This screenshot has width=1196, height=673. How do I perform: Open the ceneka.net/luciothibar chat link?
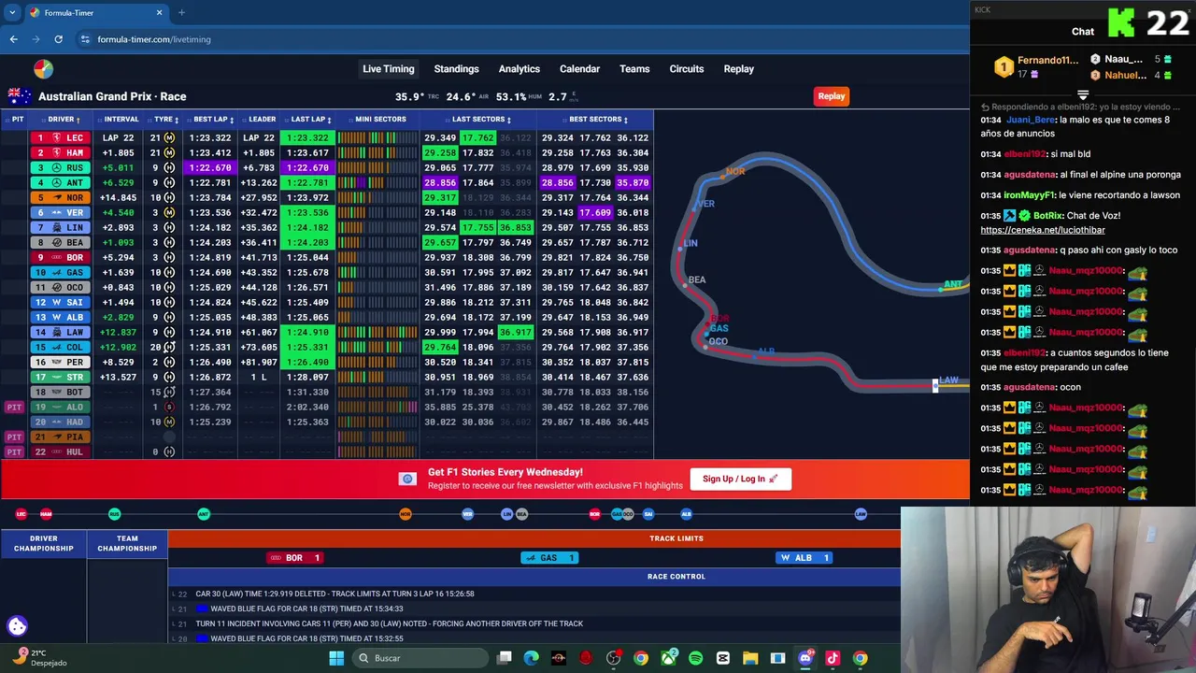1043,230
